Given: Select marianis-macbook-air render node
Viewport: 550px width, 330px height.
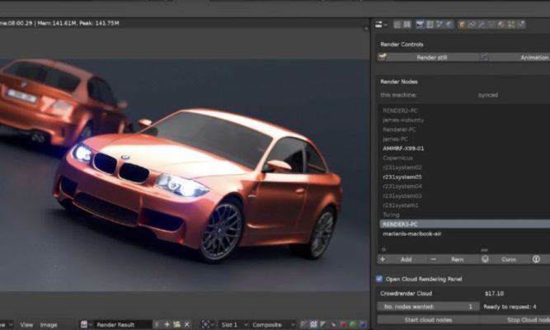Looking at the screenshot, I should 411,233.
